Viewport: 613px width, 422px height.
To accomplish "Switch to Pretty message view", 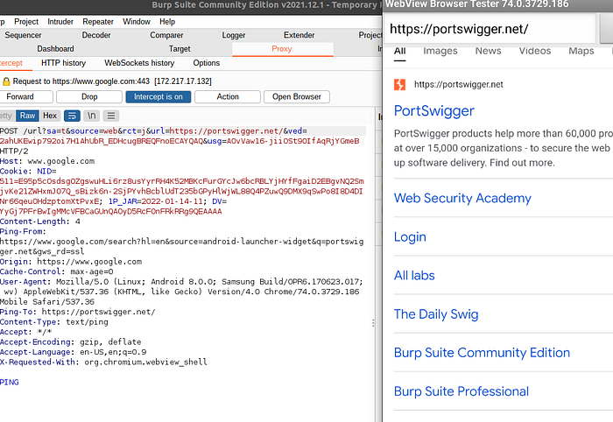I will coord(6,116).
